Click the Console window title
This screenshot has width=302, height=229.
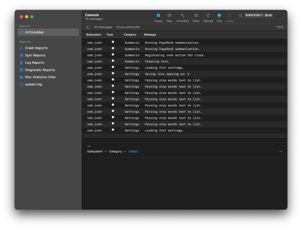(x=92, y=15)
